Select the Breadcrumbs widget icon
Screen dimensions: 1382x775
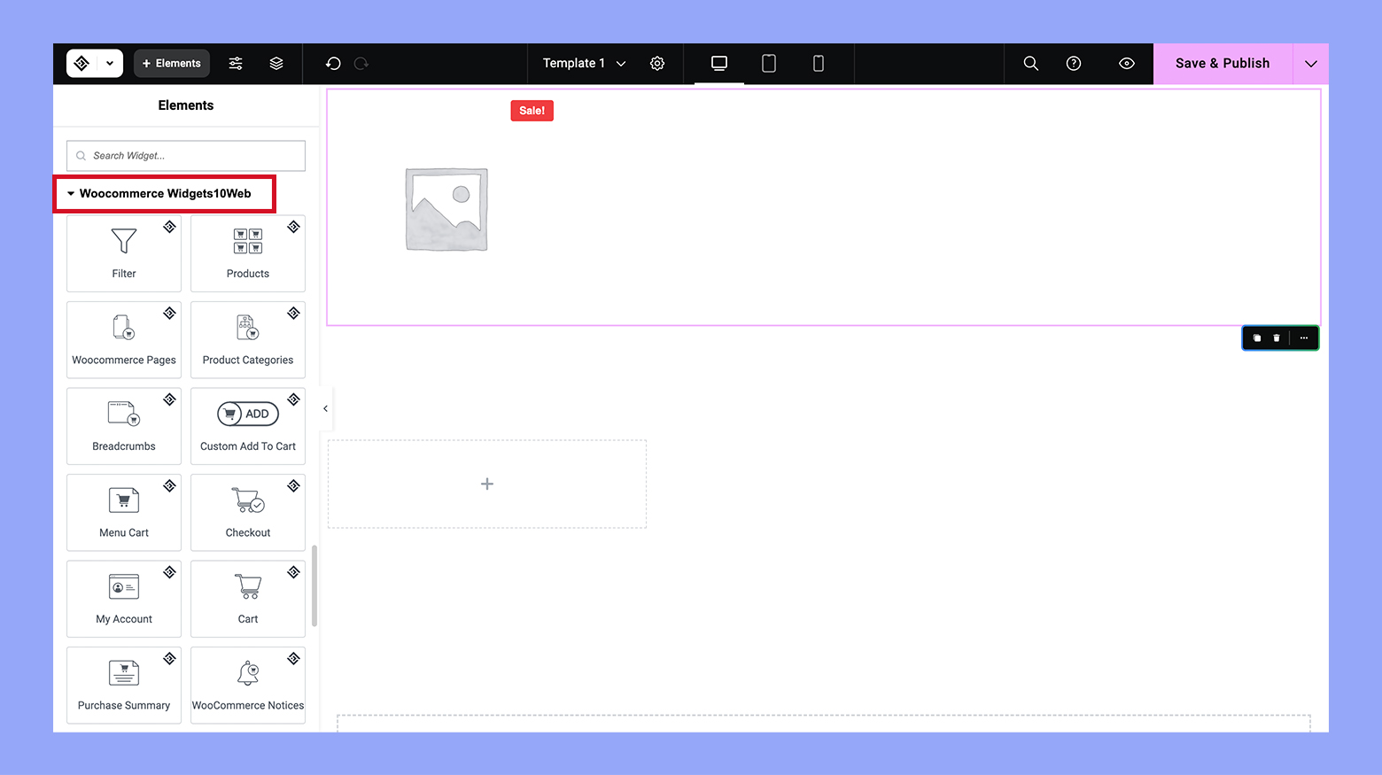point(123,425)
